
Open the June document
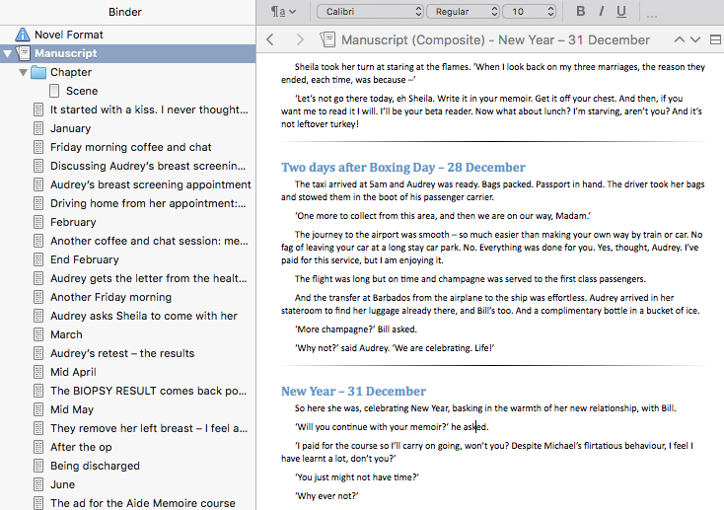coord(62,484)
